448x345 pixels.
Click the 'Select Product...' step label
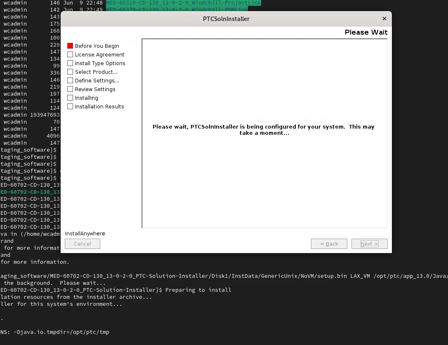click(96, 72)
